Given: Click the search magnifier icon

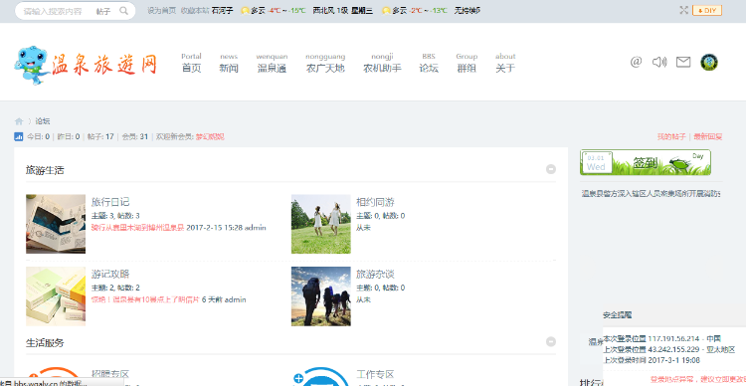Looking at the screenshot, I should [x=123, y=11].
